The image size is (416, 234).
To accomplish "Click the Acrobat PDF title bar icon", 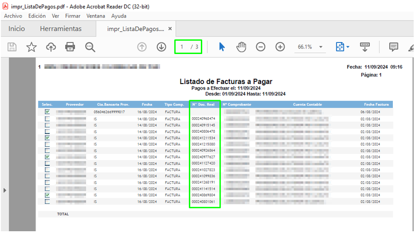I will (5, 6).
